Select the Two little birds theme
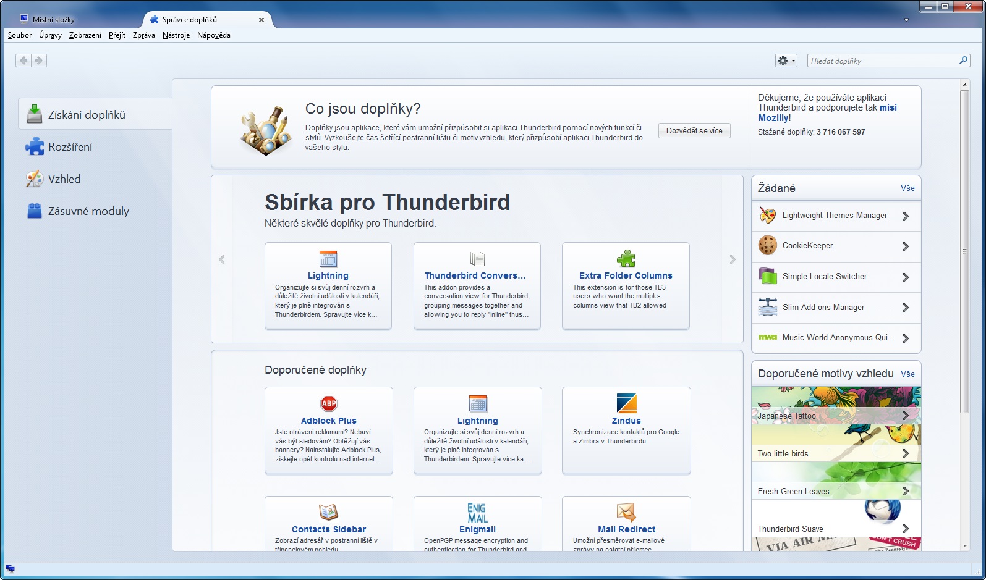Image resolution: width=986 pixels, height=580 pixels. [836, 443]
